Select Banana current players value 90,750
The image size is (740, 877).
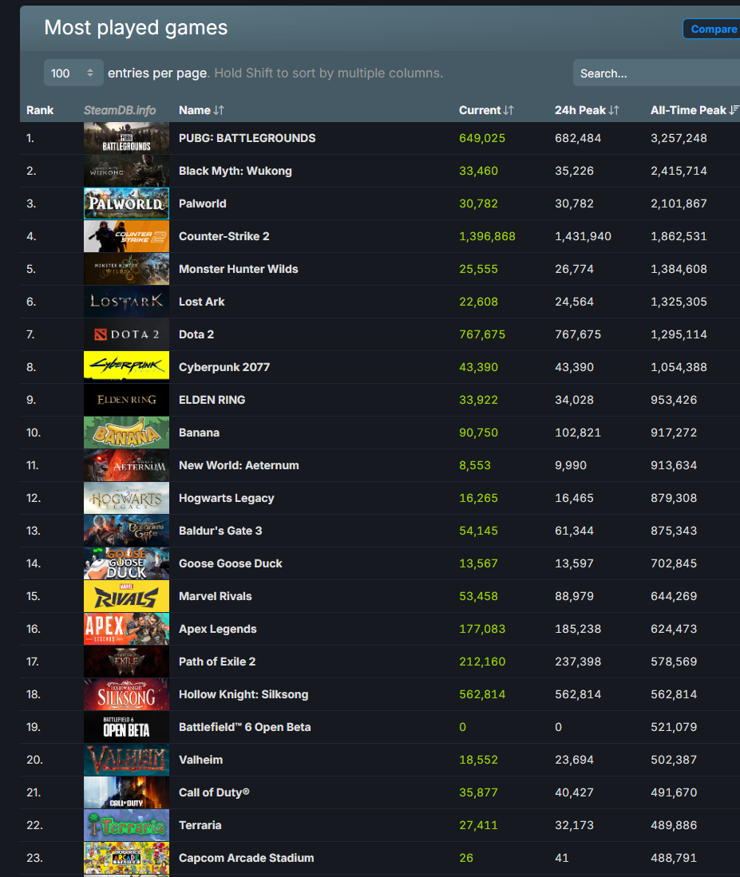[478, 433]
